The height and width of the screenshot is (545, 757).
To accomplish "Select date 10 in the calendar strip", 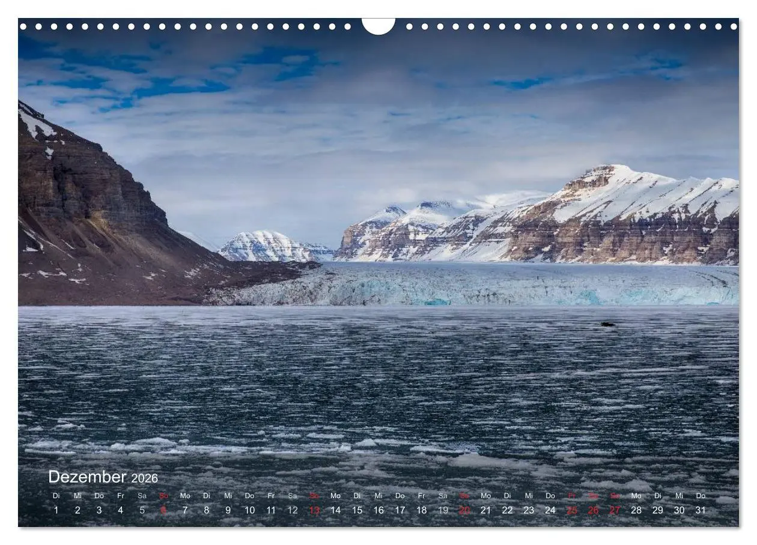I will point(249,510).
